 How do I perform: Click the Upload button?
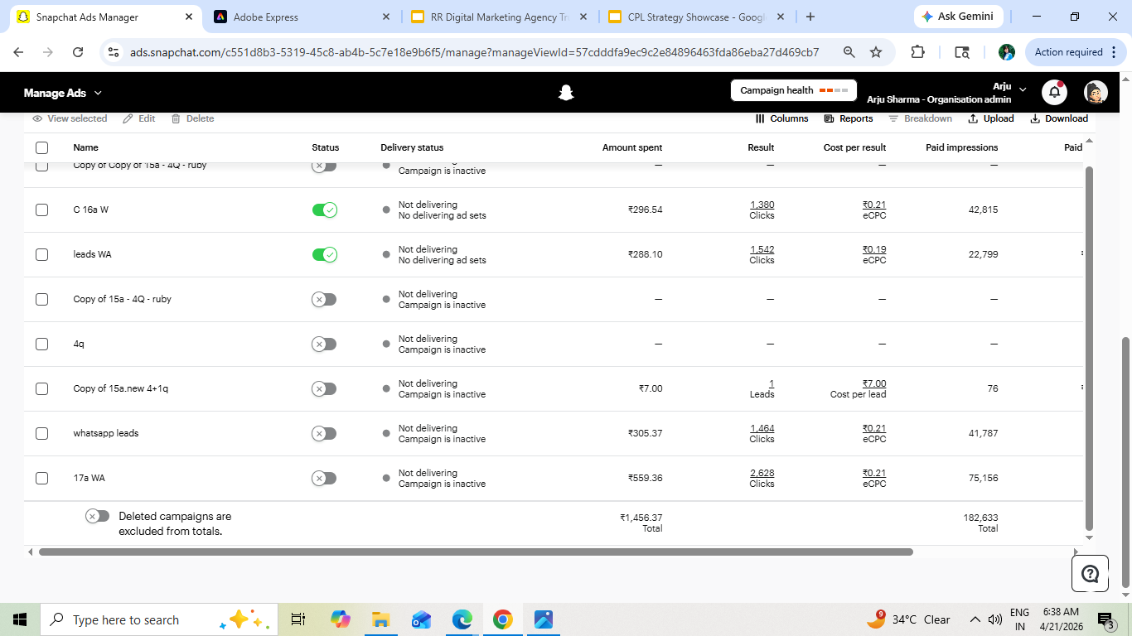tap(991, 118)
